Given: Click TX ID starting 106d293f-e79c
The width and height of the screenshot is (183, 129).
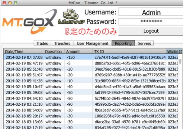Looking at the screenshot, I should point(130,116).
